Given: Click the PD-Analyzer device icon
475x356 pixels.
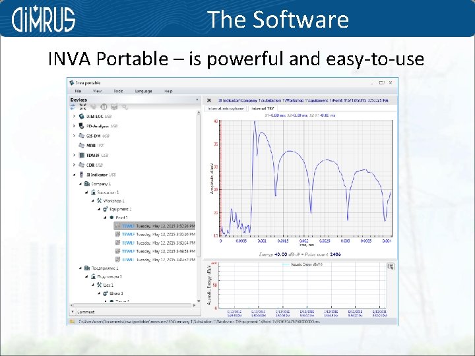Looking at the screenshot, I should pos(81,126).
